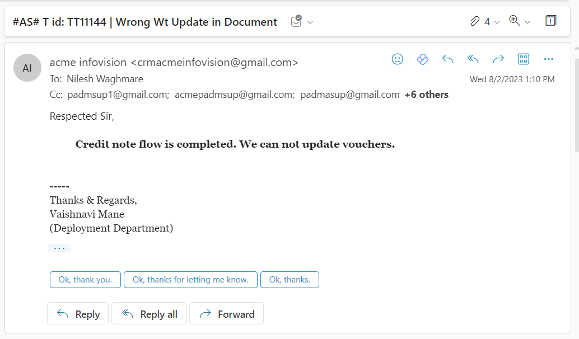The image size is (579, 339).
Task: Add an emoji reaction to the message
Action: pyautogui.click(x=398, y=59)
